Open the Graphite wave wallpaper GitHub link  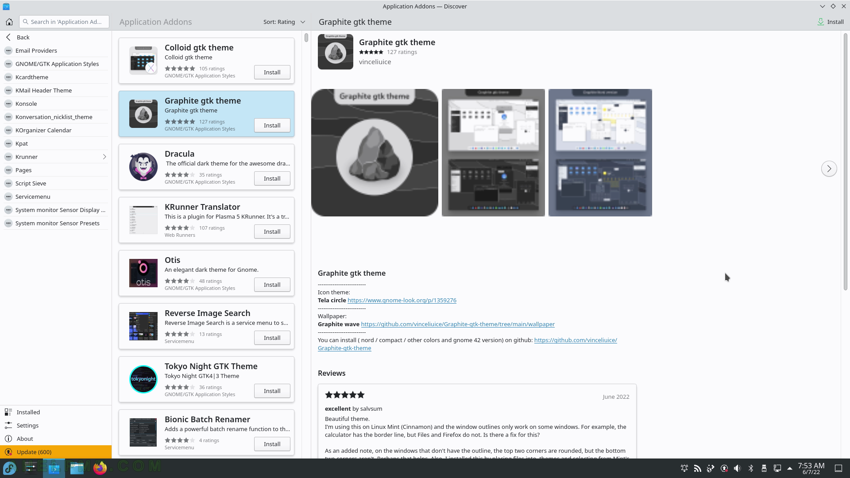(x=458, y=324)
